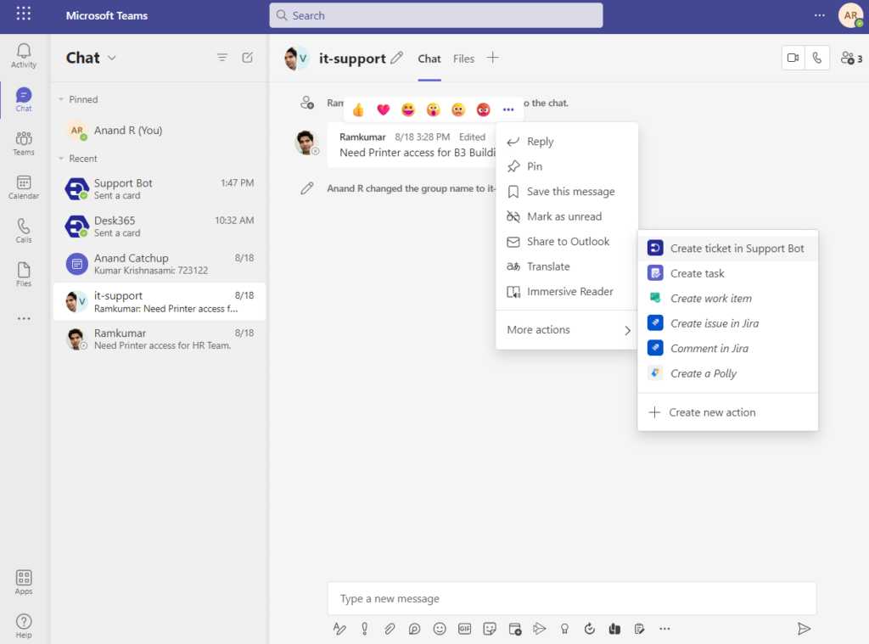Start an audio call from chat header
This screenshot has height=644, width=869.
(817, 58)
